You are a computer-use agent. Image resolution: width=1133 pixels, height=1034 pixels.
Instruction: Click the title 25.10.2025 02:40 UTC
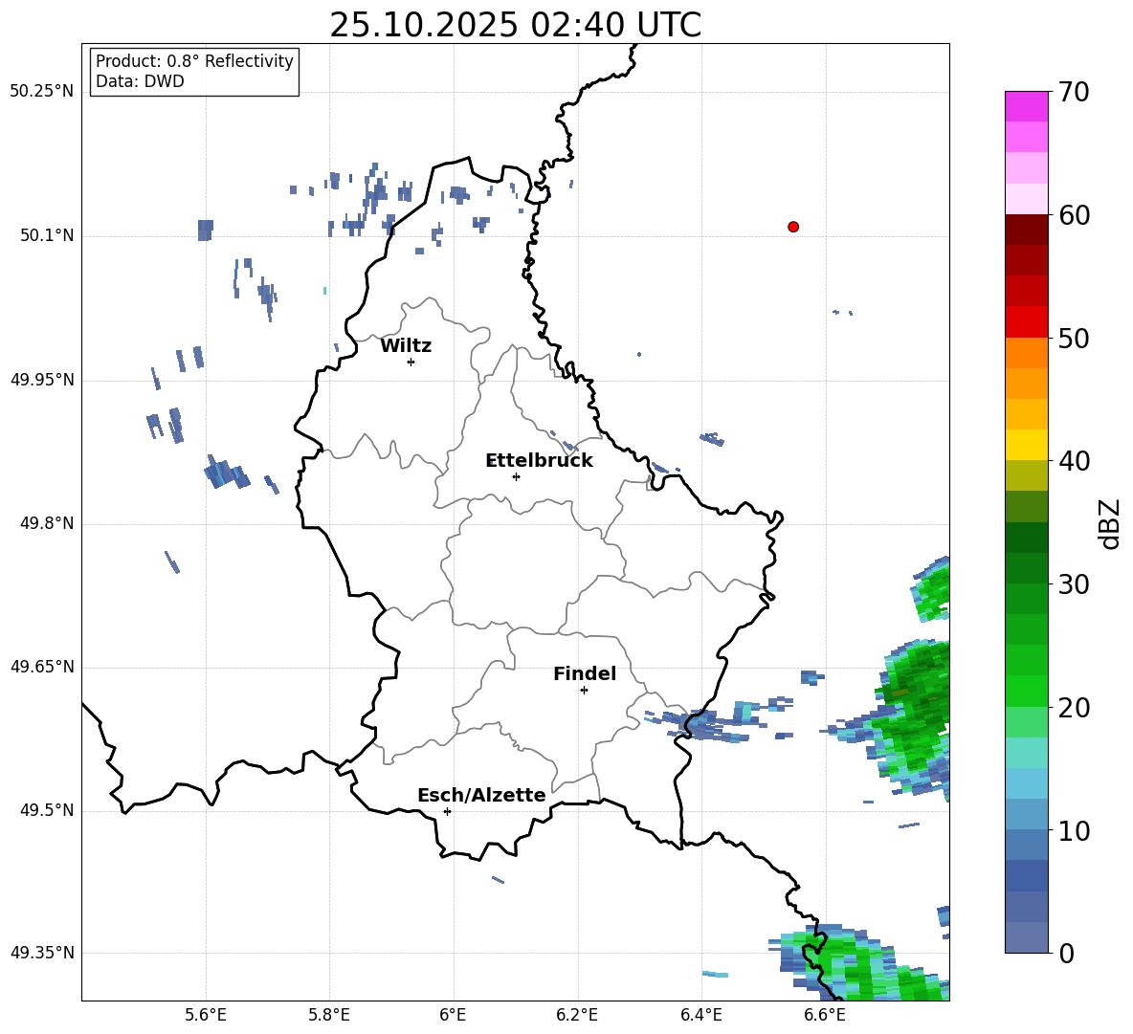click(515, 25)
